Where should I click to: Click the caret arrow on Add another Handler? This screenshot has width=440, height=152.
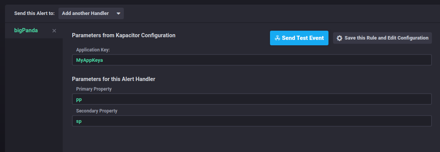(x=118, y=13)
